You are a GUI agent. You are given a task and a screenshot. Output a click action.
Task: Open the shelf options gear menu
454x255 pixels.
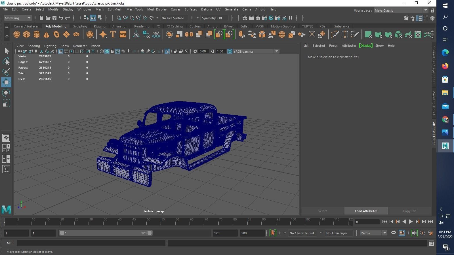click(7, 36)
